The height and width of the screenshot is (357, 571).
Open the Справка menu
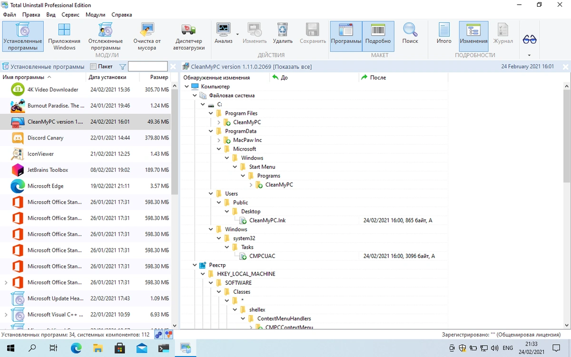[x=121, y=15]
